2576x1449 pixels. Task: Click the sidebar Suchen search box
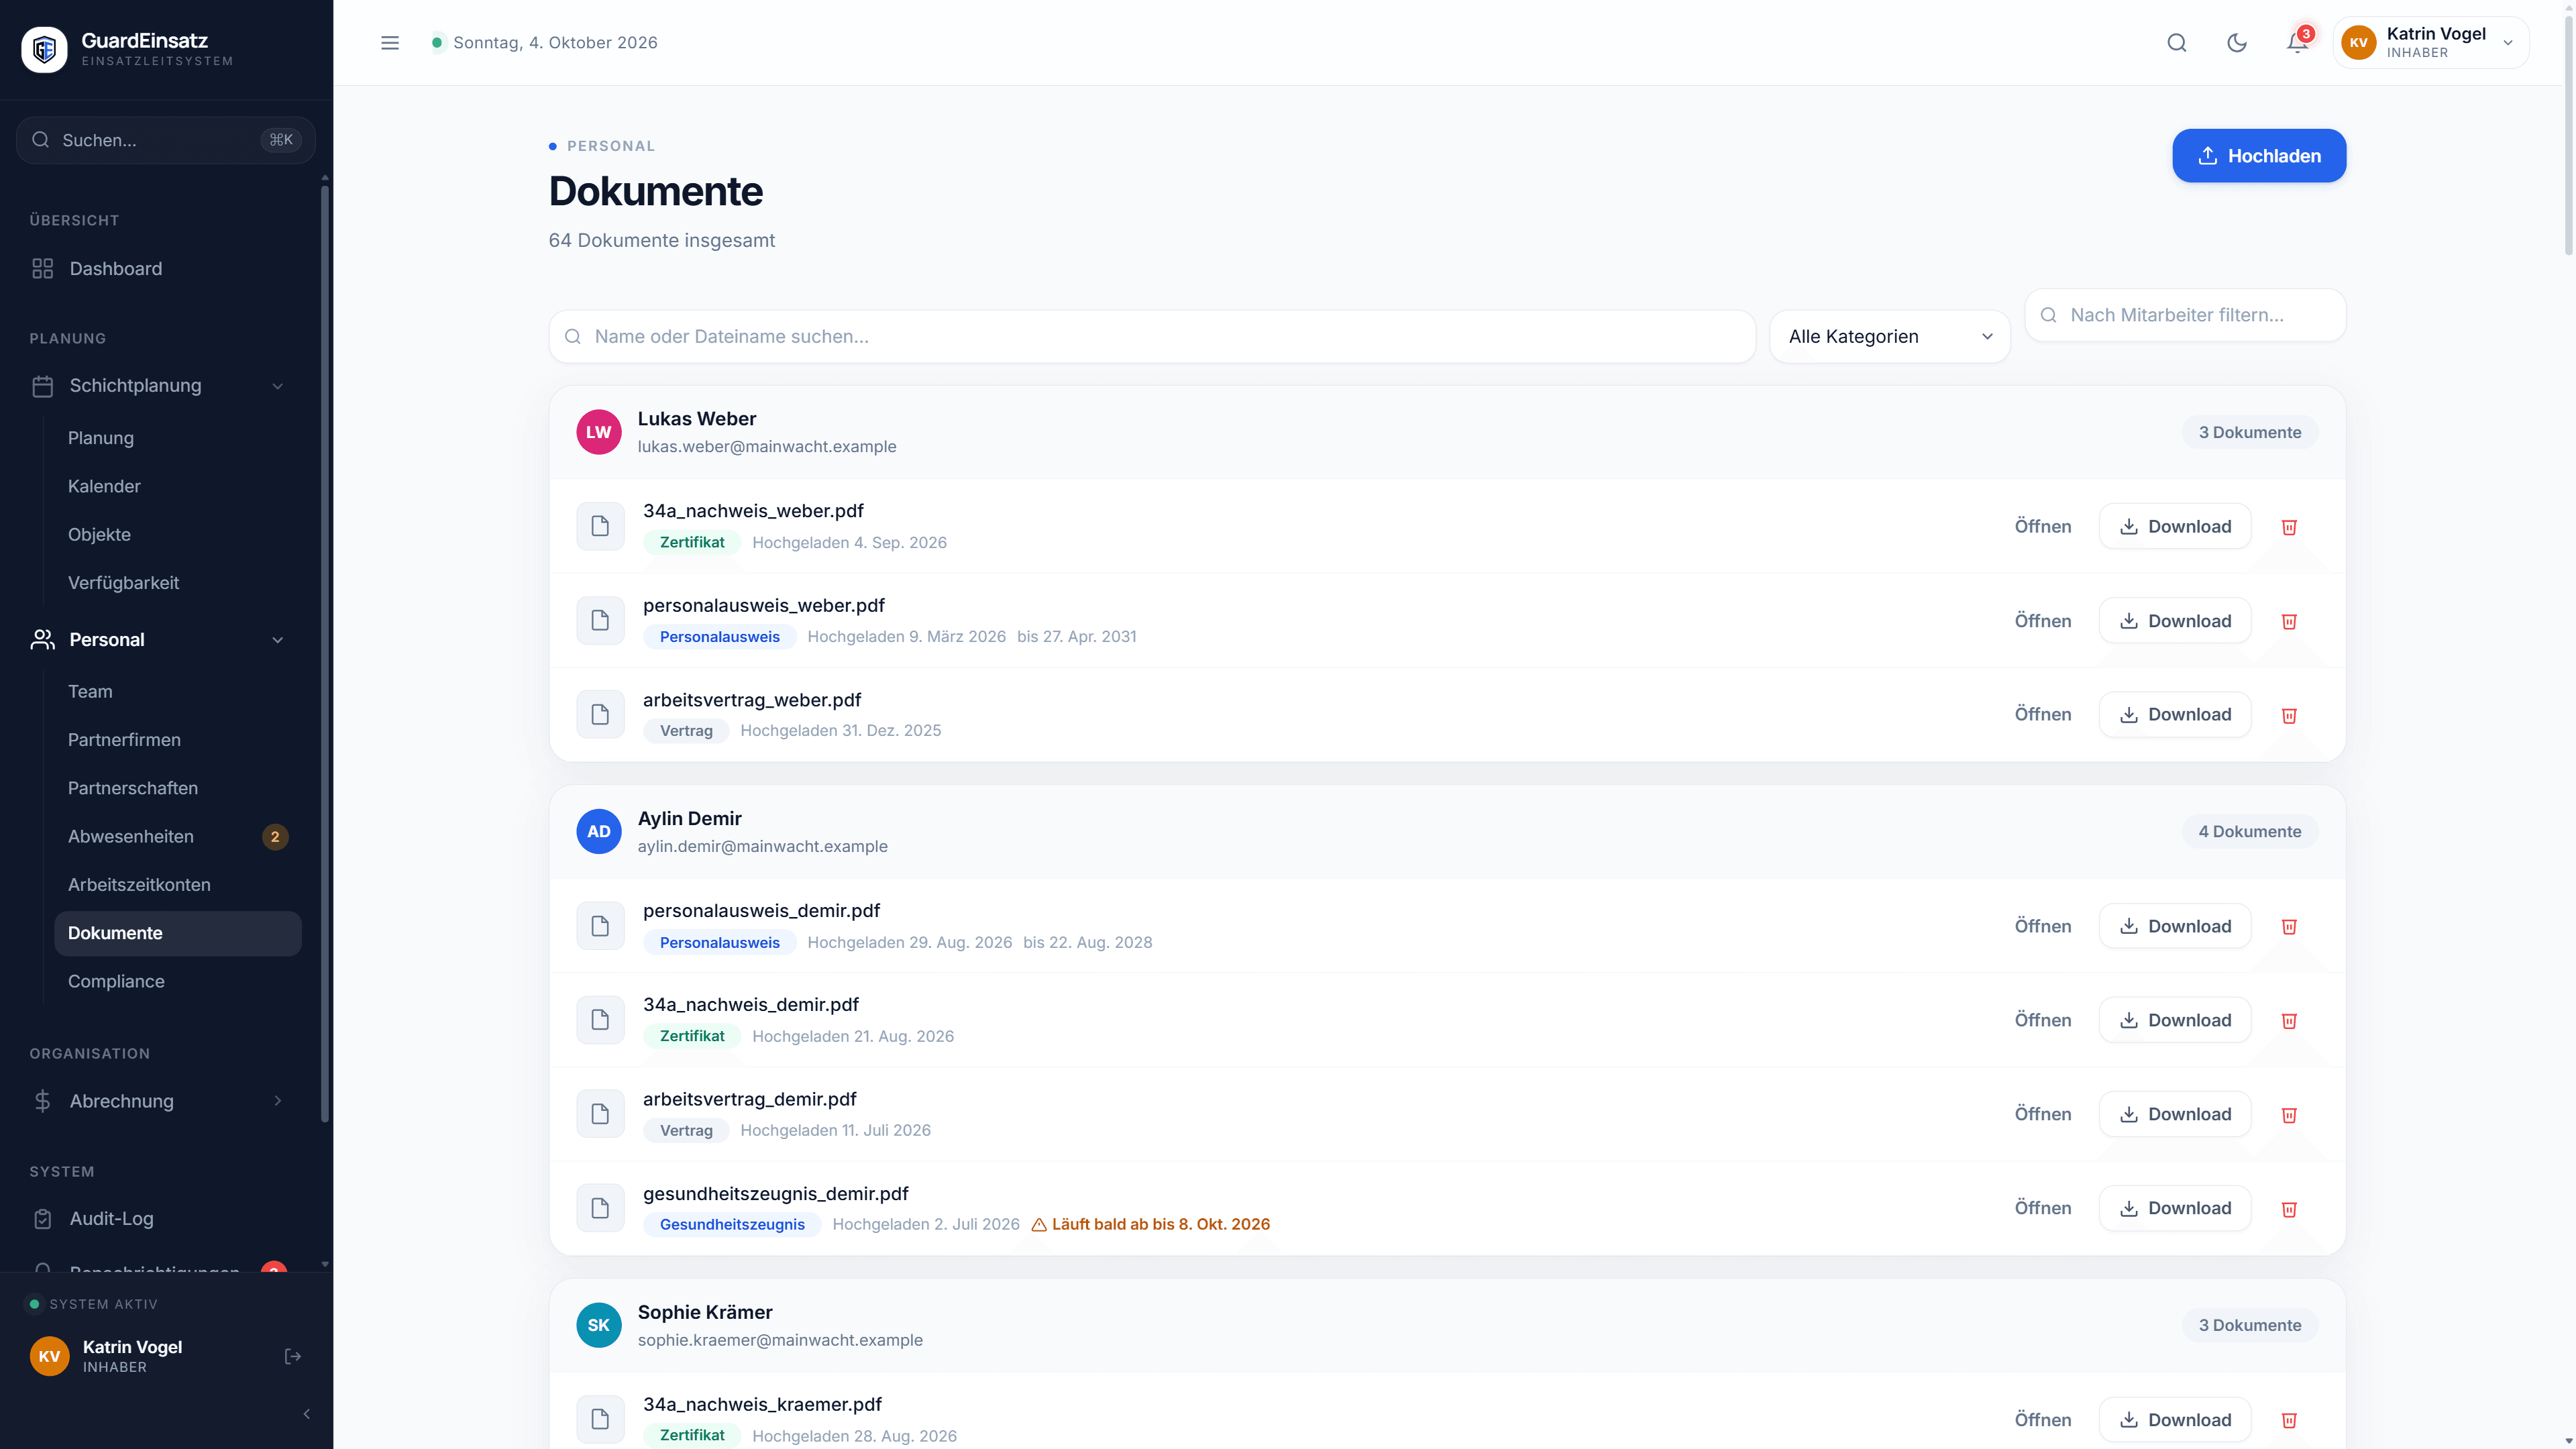[166, 140]
